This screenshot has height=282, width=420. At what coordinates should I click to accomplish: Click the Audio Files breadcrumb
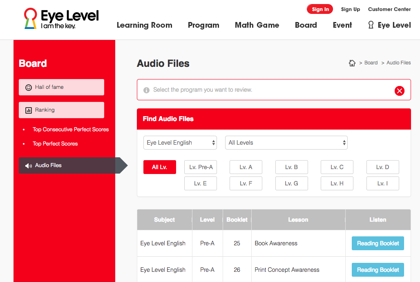[399, 63]
